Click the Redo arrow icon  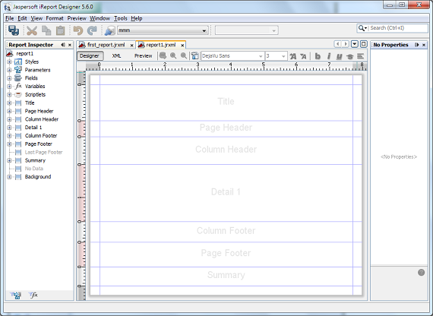92,30
